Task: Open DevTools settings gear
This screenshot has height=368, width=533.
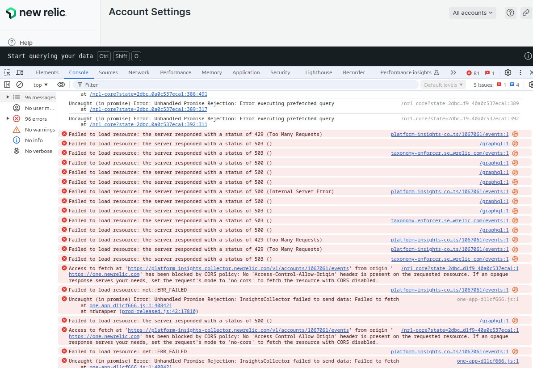Action: click(508, 72)
